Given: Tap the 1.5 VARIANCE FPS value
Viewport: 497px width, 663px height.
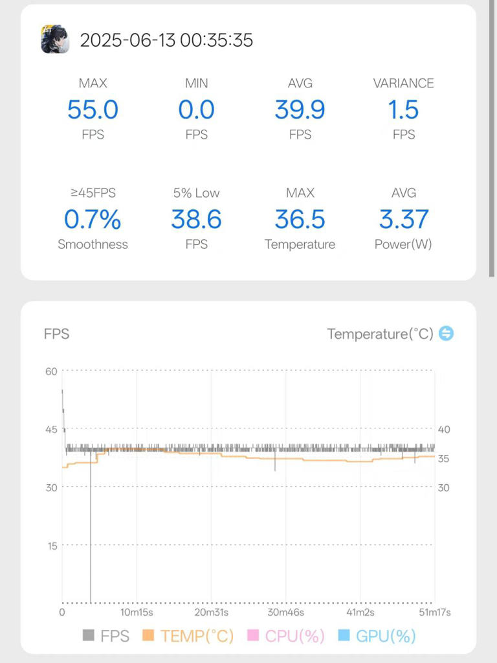Looking at the screenshot, I should point(403,110).
